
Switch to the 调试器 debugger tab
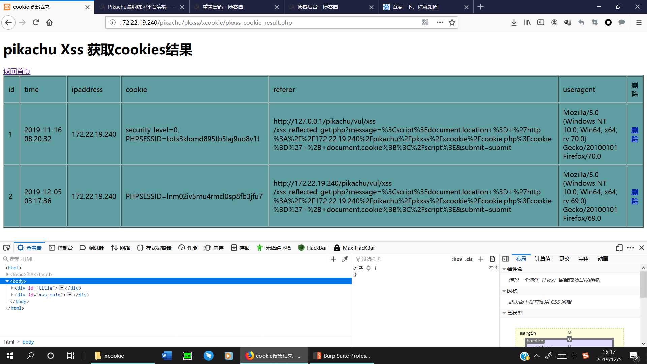click(92, 248)
